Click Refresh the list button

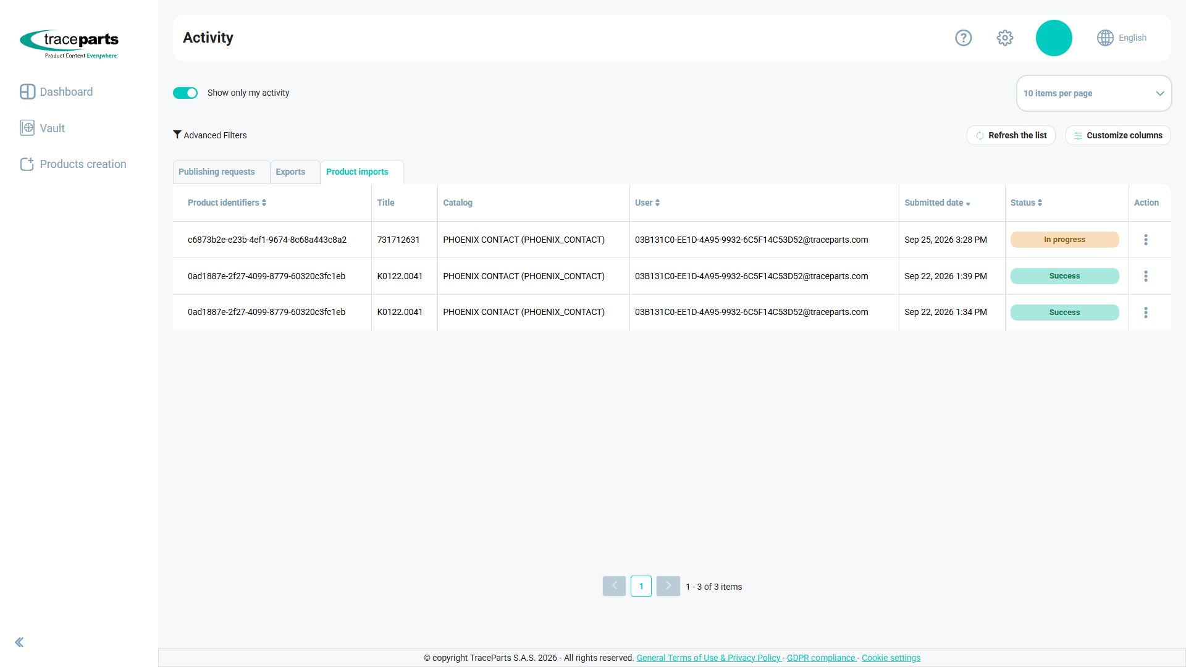(1011, 135)
